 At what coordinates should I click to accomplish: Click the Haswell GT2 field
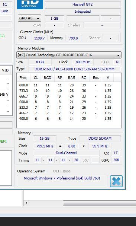coord(82,4)
